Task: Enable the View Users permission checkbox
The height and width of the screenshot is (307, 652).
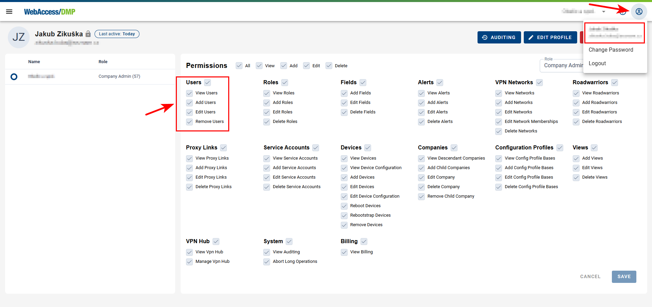Action: click(189, 93)
